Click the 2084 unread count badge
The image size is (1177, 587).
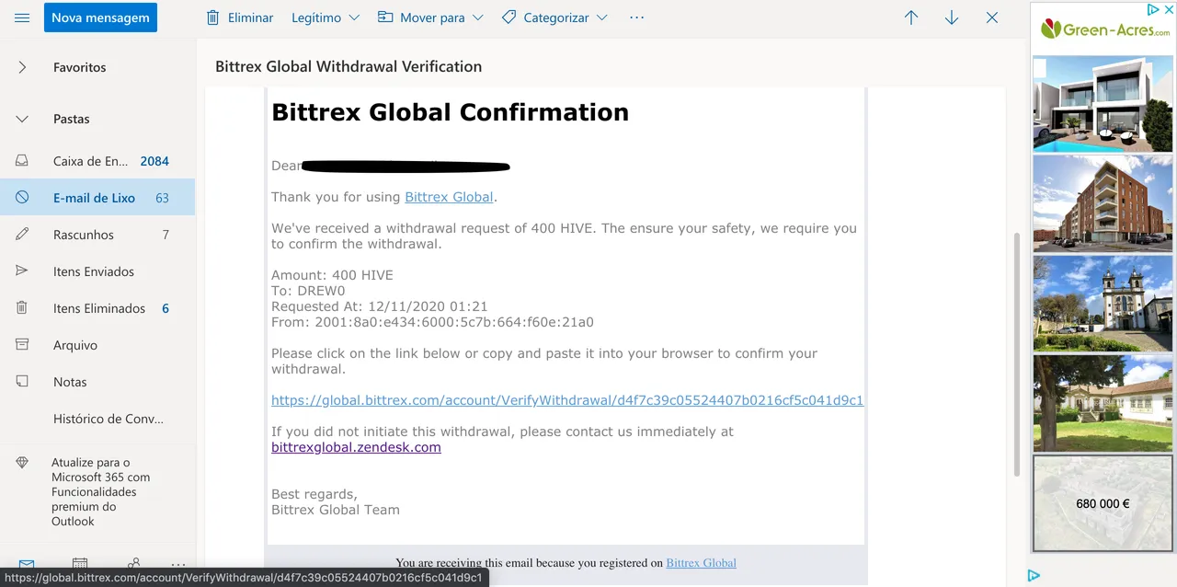[x=154, y=161]
